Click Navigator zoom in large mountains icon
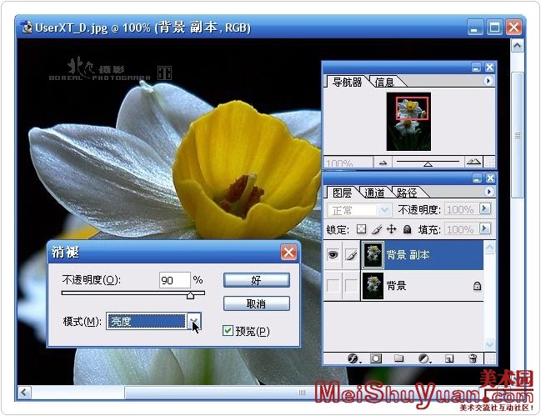Viewport: 541px width, 416px height. pyautogui.click(x=473, y=162)
